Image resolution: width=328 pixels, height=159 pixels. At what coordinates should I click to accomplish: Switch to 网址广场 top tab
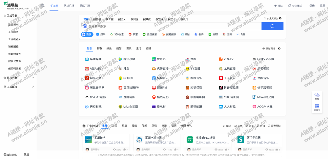point(69,6)
